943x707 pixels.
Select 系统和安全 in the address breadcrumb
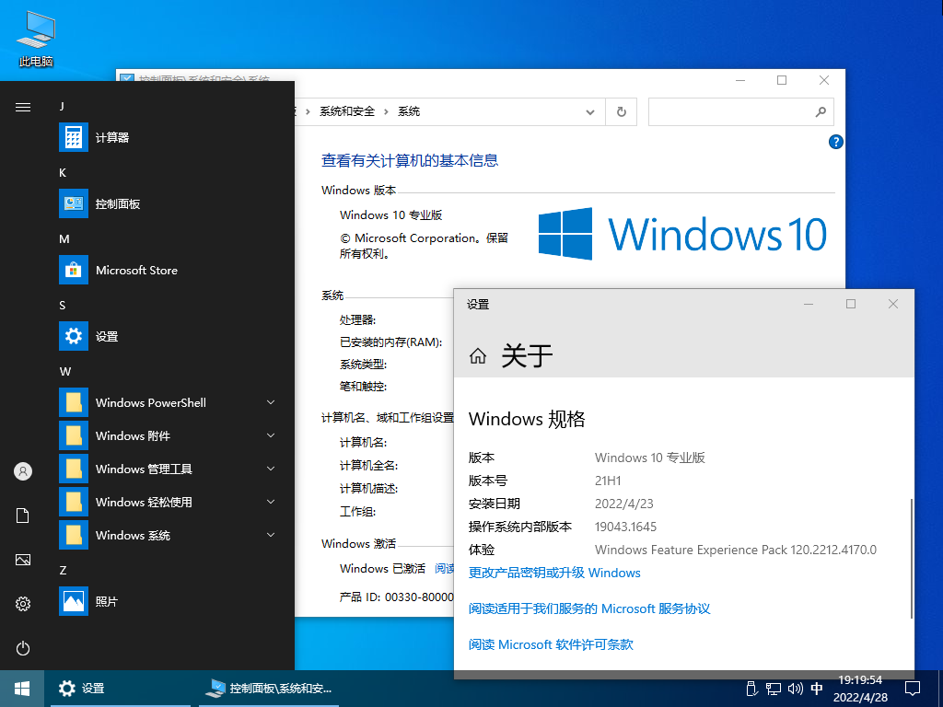[347, 111]
